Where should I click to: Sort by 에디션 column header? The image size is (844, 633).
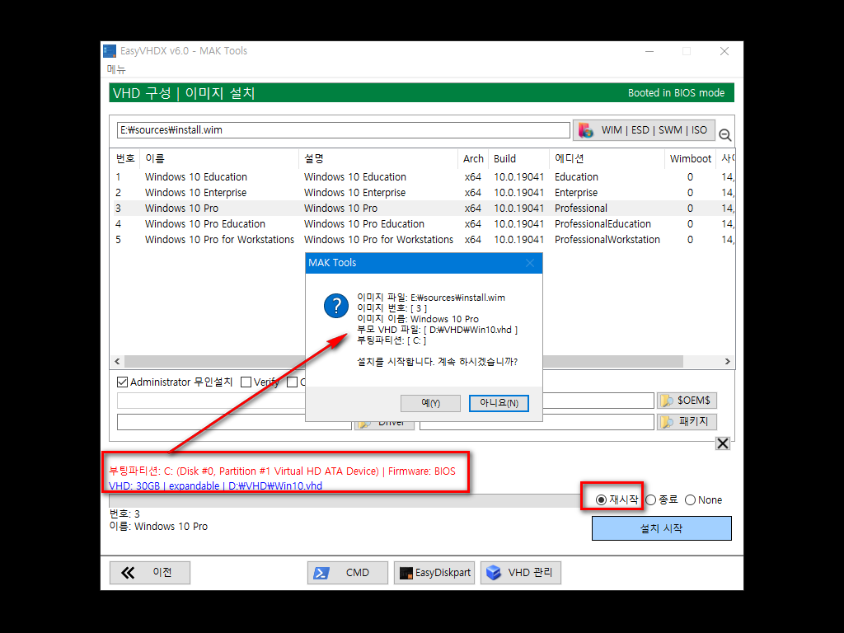tap(607, 159)
